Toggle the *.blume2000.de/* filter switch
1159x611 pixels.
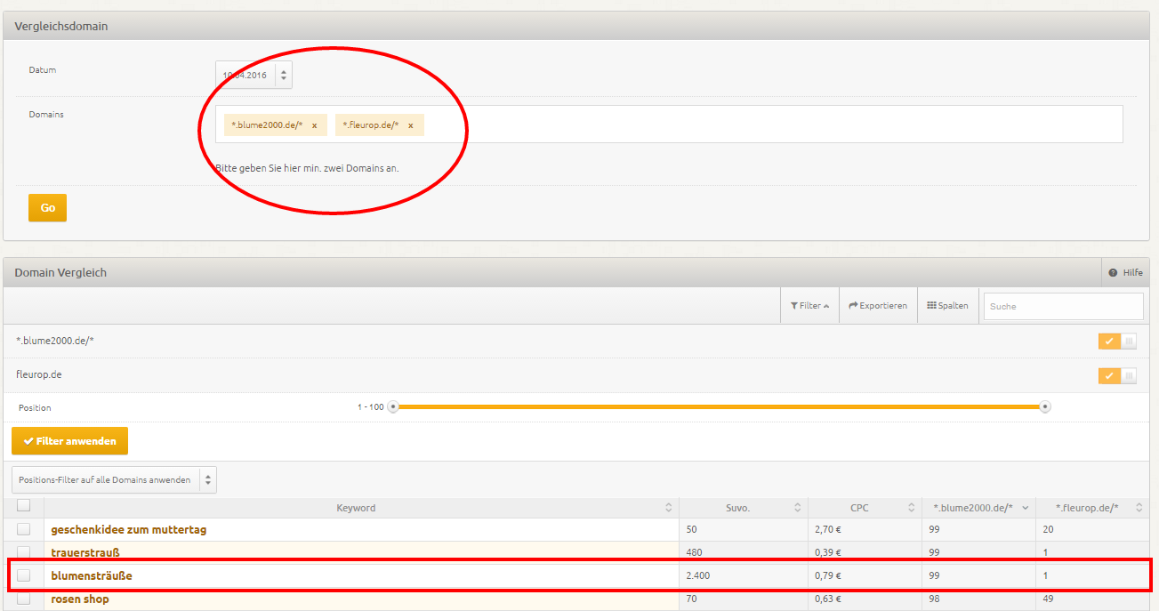pos(1117,342)
